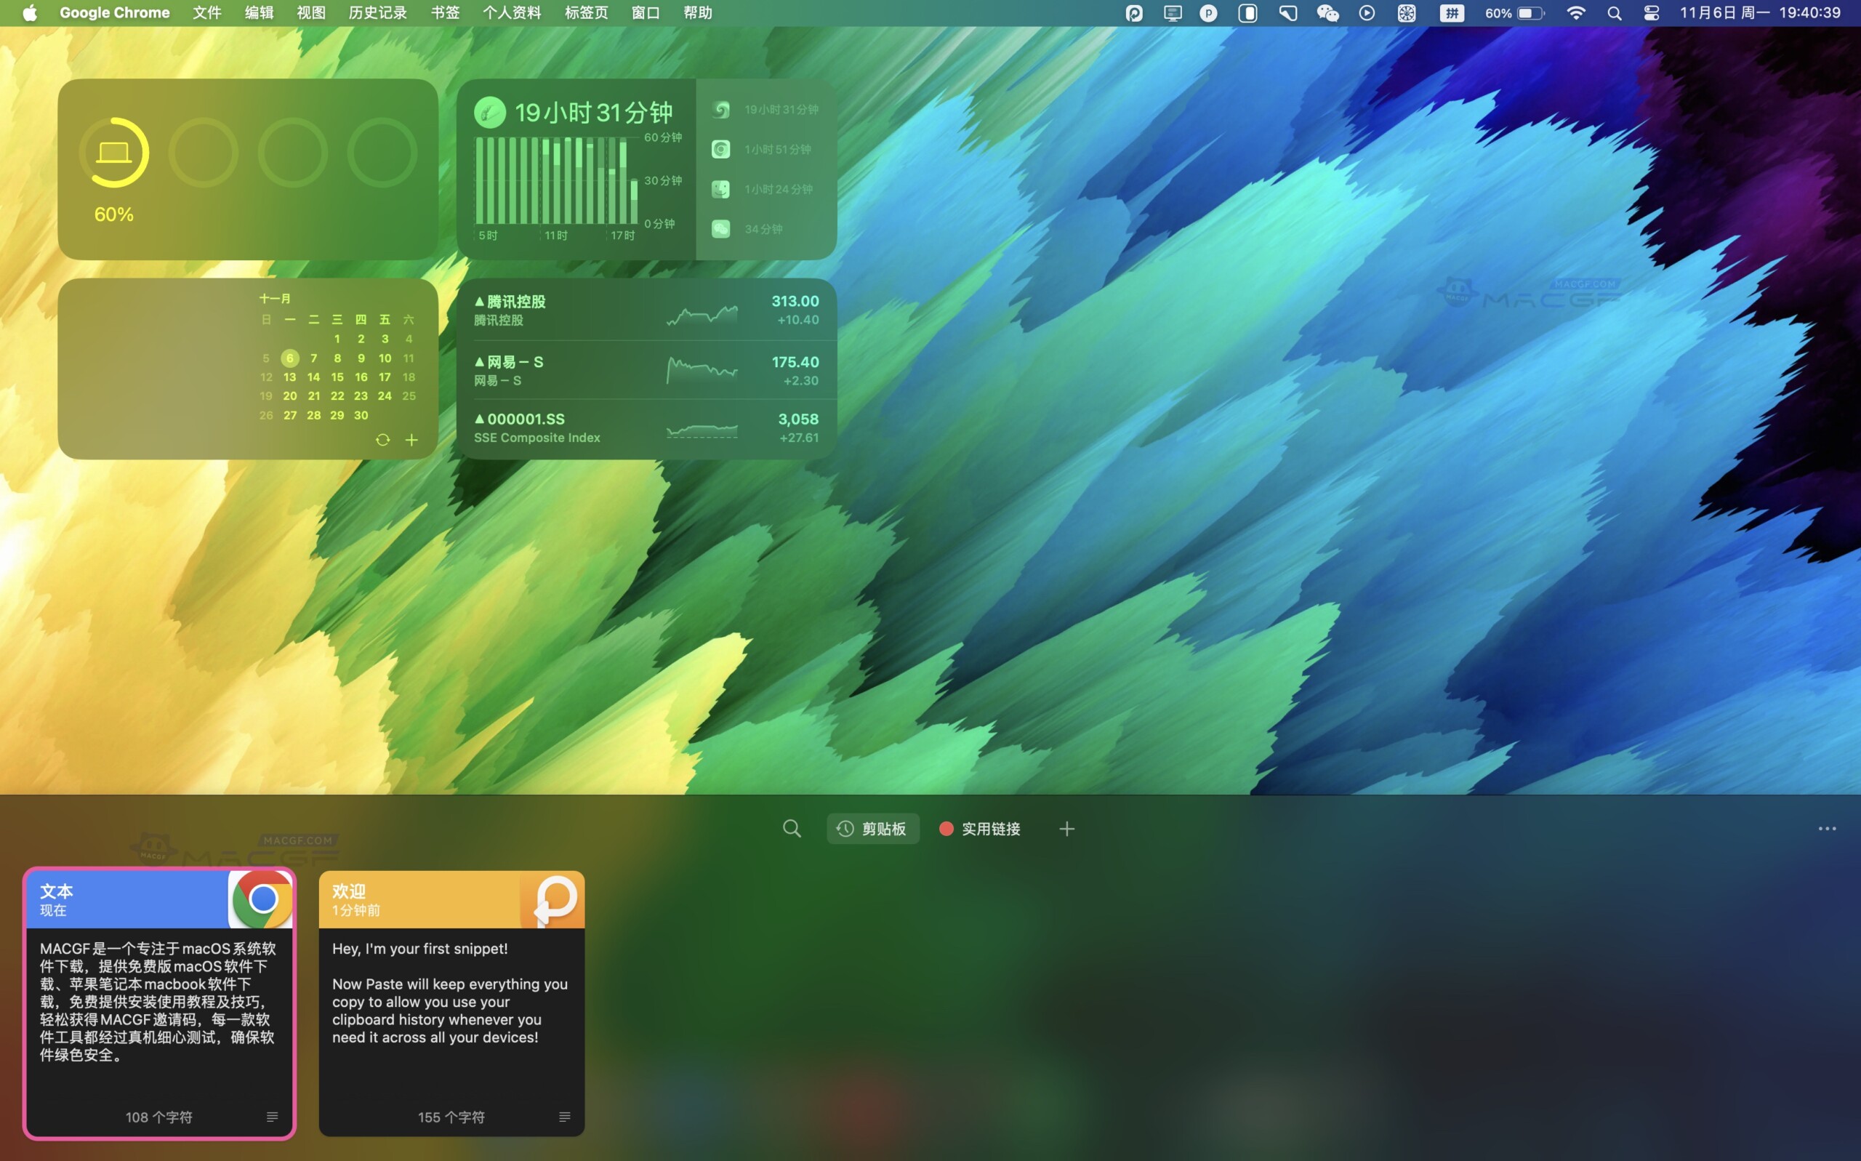Open macOS Control Center toggles
Viewport: 1861px width, 1161px height.
coord(1652,13)
